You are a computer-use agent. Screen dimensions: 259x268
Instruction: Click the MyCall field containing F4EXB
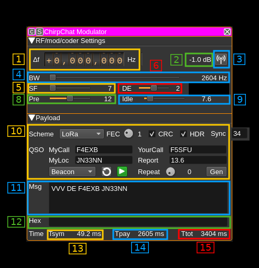(104, 150)
